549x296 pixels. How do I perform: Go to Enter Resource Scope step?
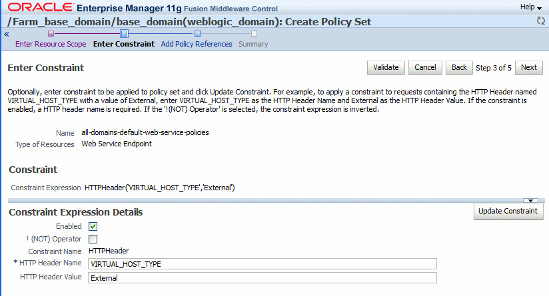click(x=51, y=44)
